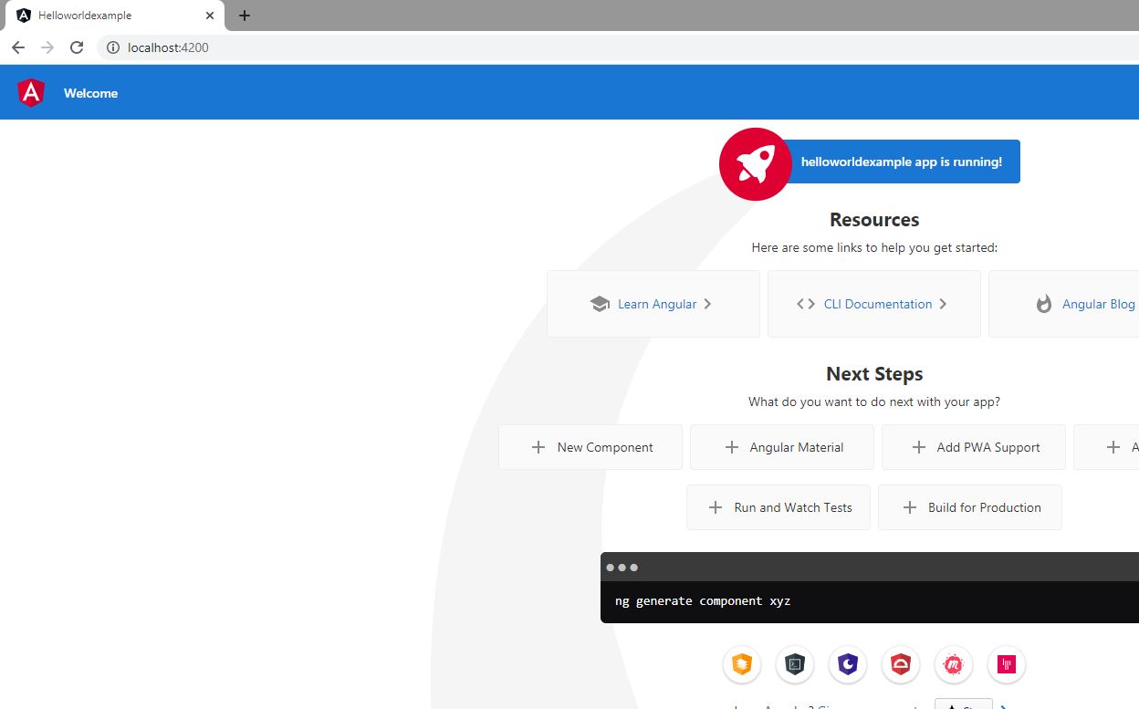Screen dimensions: 1139x709
Task: Open the magenta Gitter icon
Action: tap(1007, 664)
